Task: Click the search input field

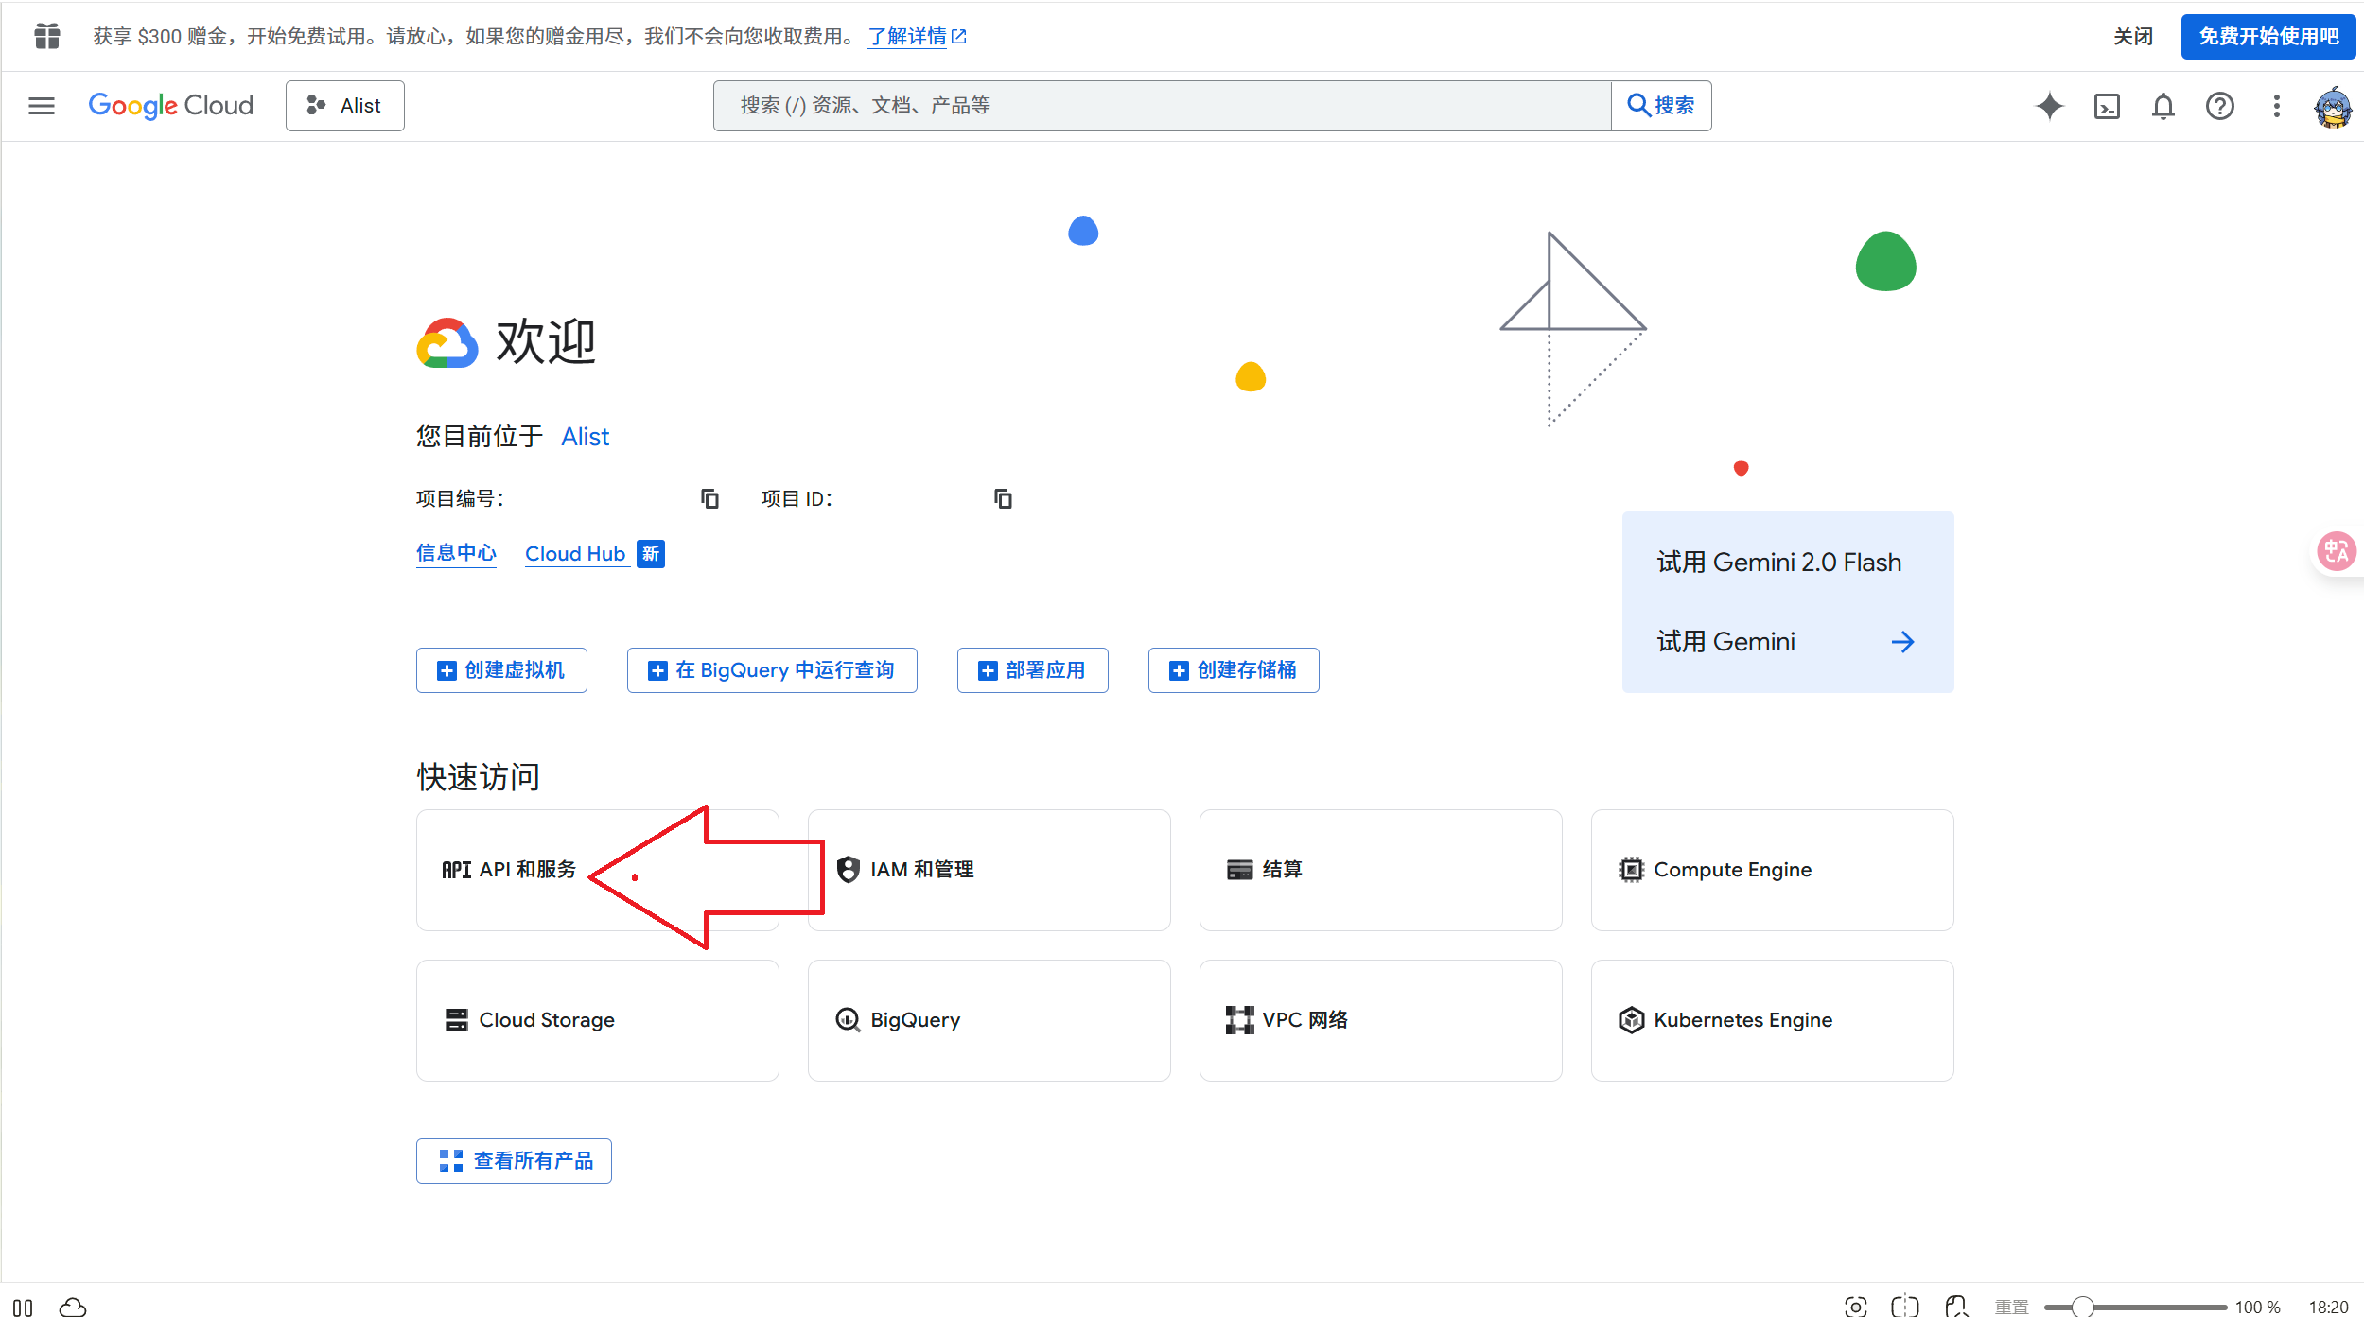Action: [1162, 106]
